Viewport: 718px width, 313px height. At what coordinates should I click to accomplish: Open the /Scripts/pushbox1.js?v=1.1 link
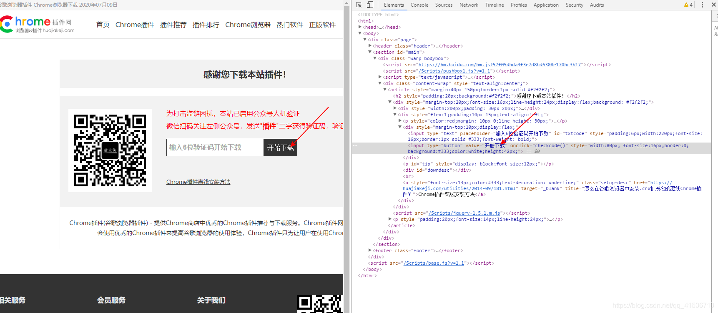[454, 71]
